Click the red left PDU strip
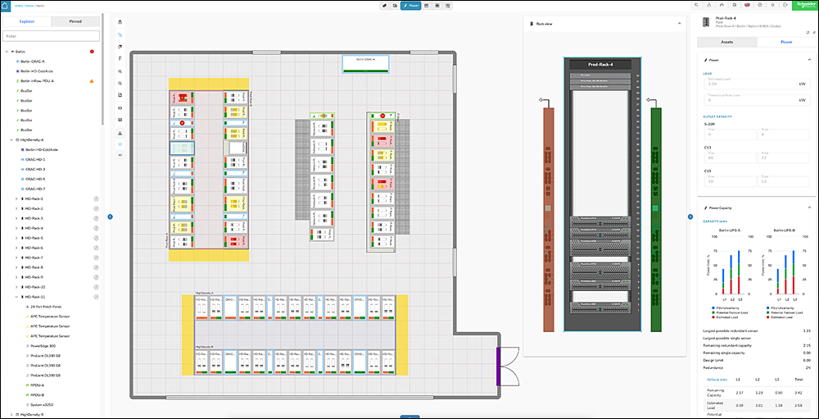Screen dimensions: 819x419 tap(548, 218)
